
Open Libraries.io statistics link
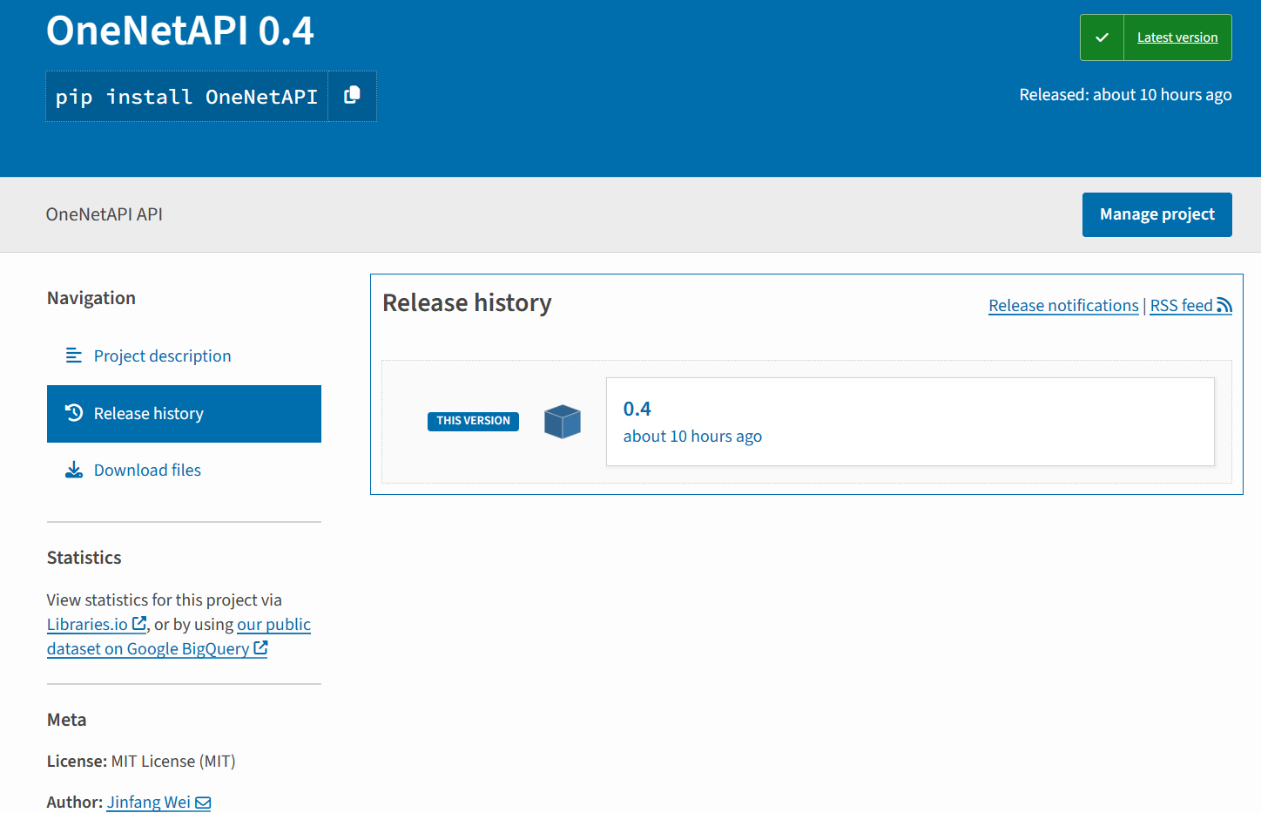pos(97,625)
